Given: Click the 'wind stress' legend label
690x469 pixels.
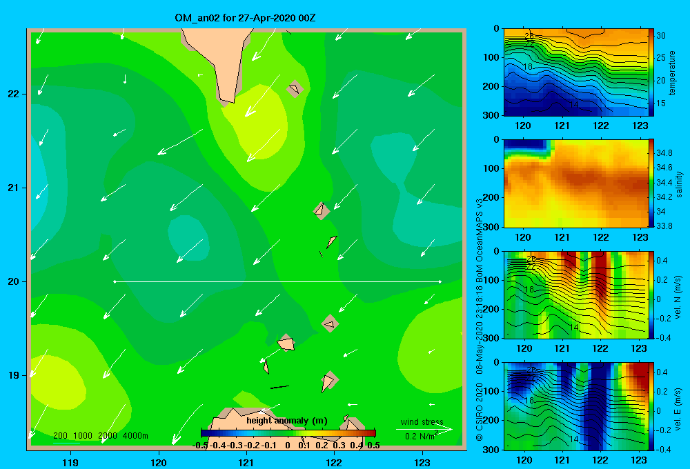Looking at the screenshot, I should (x=422, y=421).
